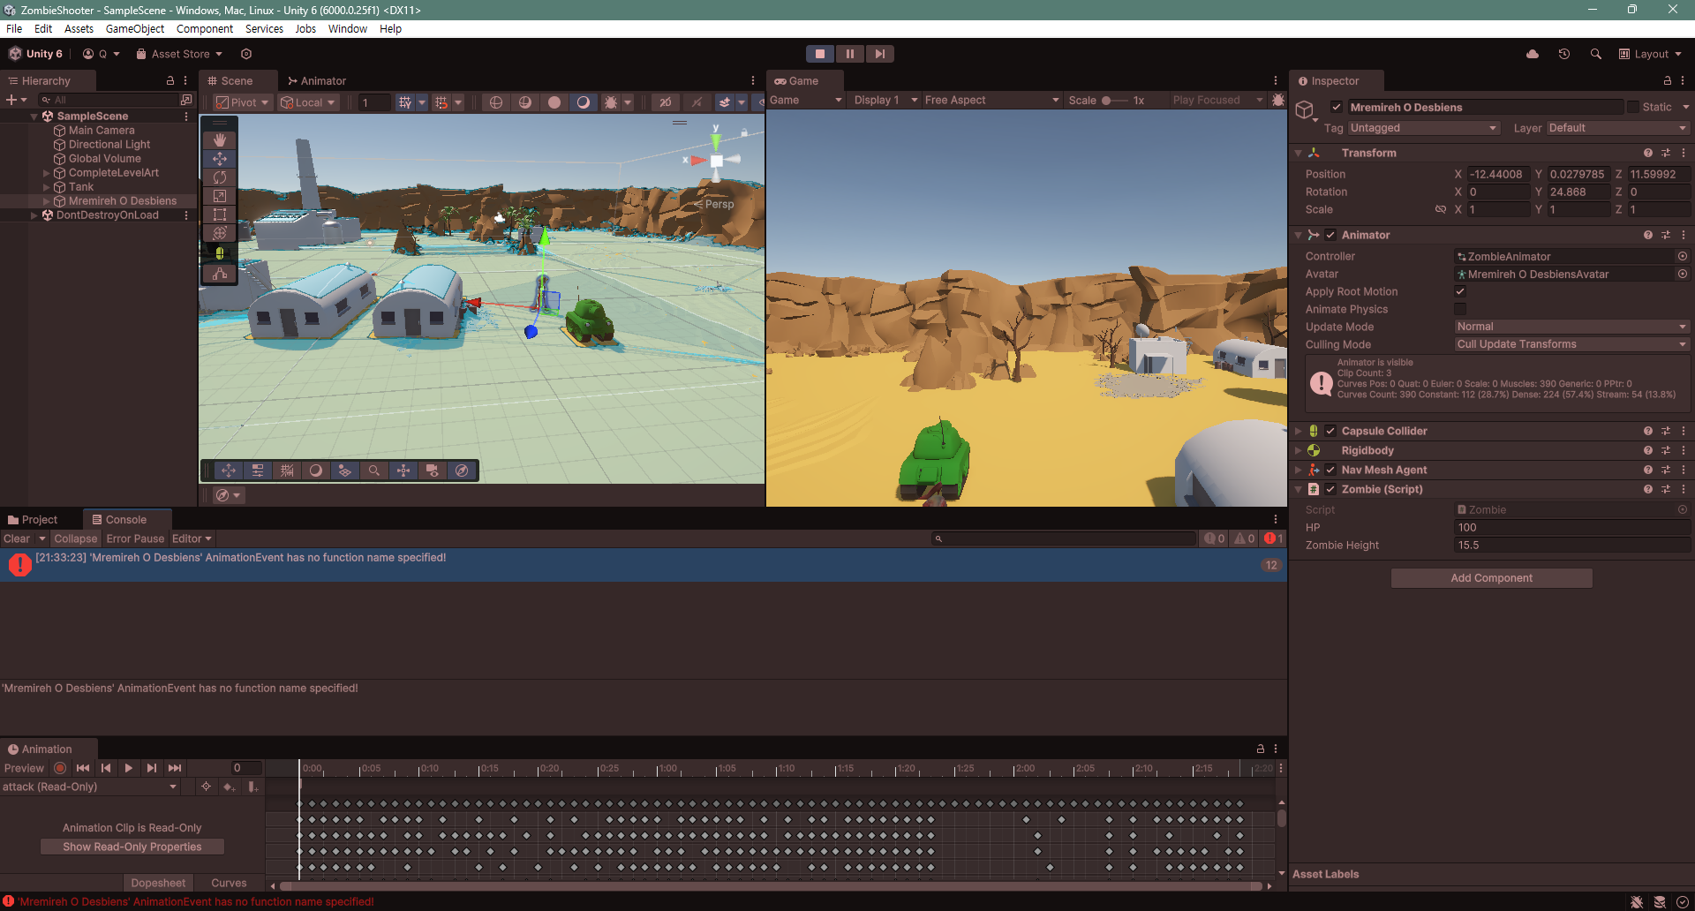Check Animate Physics

click(x=1460, y=309)
